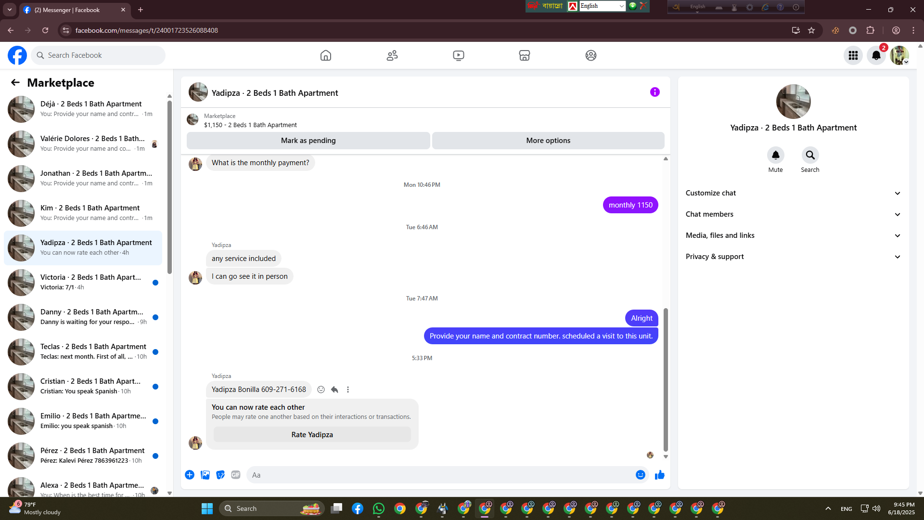
Task: Show hidden system tray icons
Action: (828, 508)
